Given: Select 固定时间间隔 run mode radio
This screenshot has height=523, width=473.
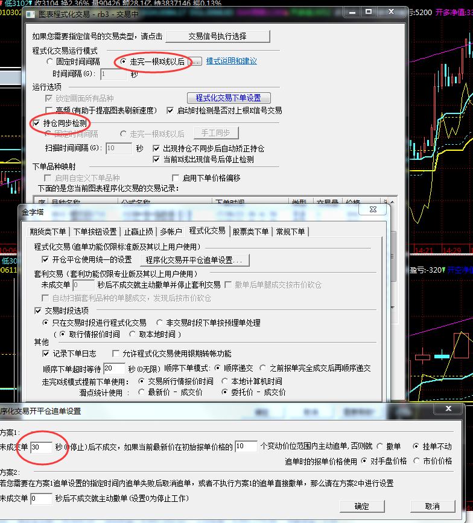Looking at the screenshot, I should click(49, 62).
